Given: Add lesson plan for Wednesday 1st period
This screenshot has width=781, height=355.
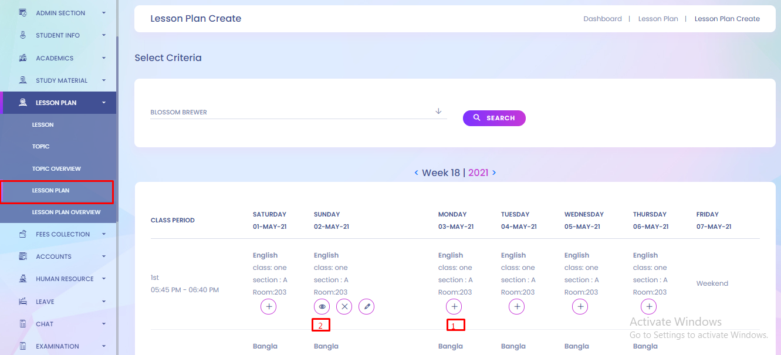Looking at the screenshot, I should pyautogui.click(x=580, y=306).
